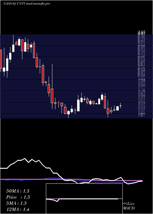Click the last candlestick on the chart

tap(121, 105)
